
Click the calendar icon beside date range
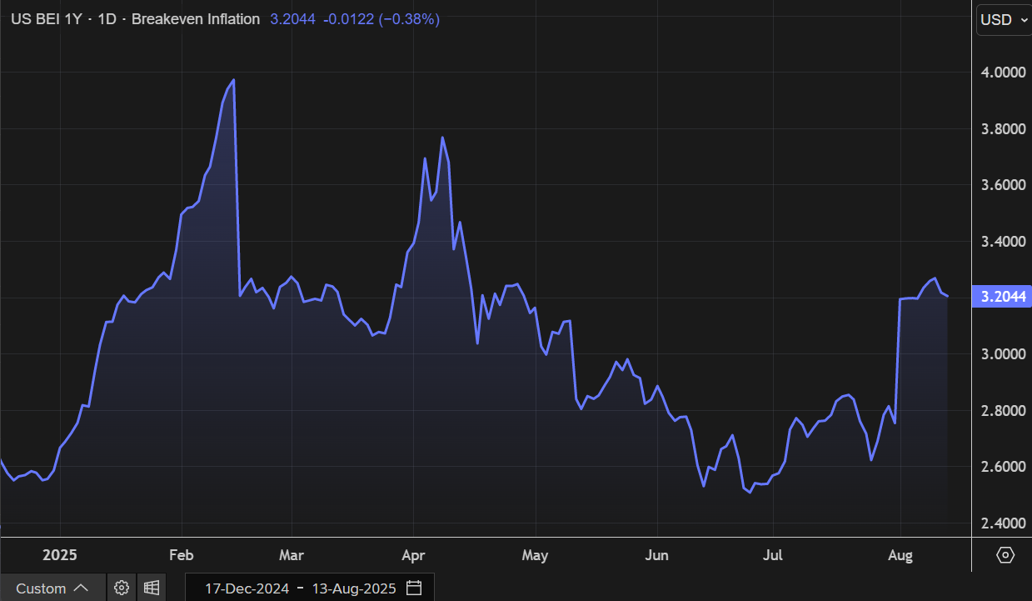click(x=414, y=588)
